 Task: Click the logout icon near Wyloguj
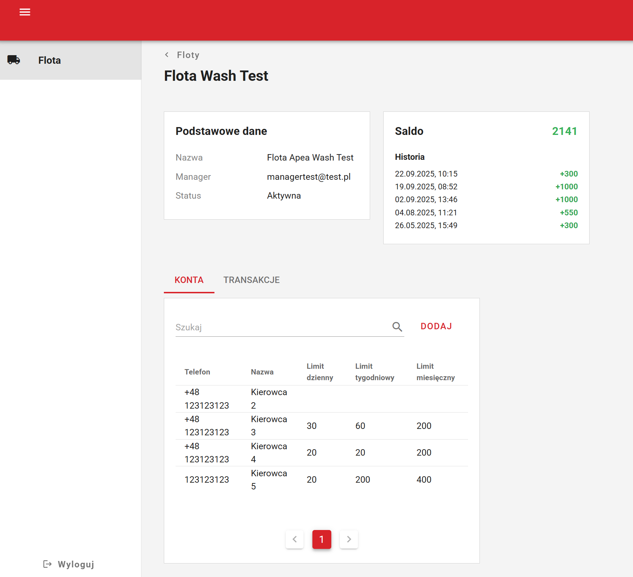(47, 564)
